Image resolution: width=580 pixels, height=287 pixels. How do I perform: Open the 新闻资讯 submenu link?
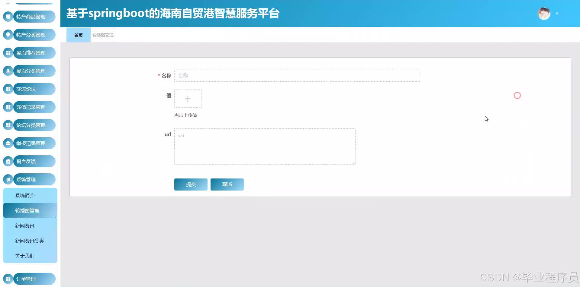pyautogui.click(x=25, y=225)
